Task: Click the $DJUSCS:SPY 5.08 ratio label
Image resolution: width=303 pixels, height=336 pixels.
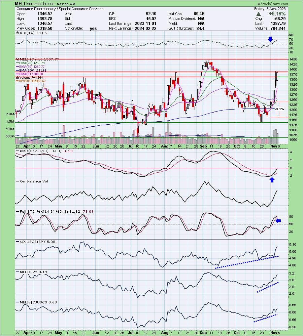Action: pyautogui.click(x=36, y=242)
